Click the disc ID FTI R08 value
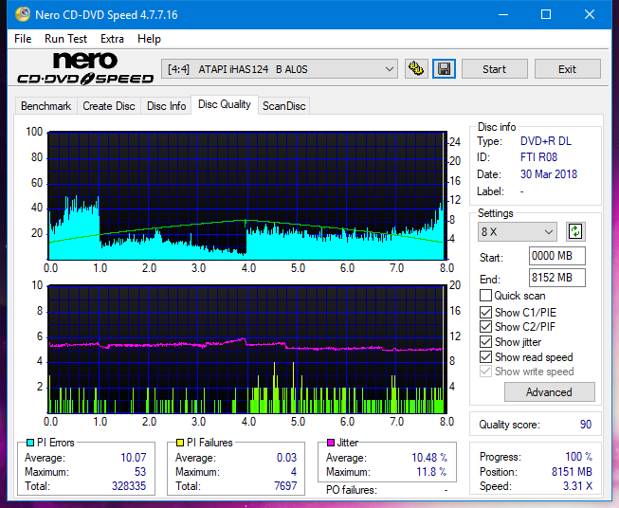Screen dimensions: 619x508 [x=538, y=157]
